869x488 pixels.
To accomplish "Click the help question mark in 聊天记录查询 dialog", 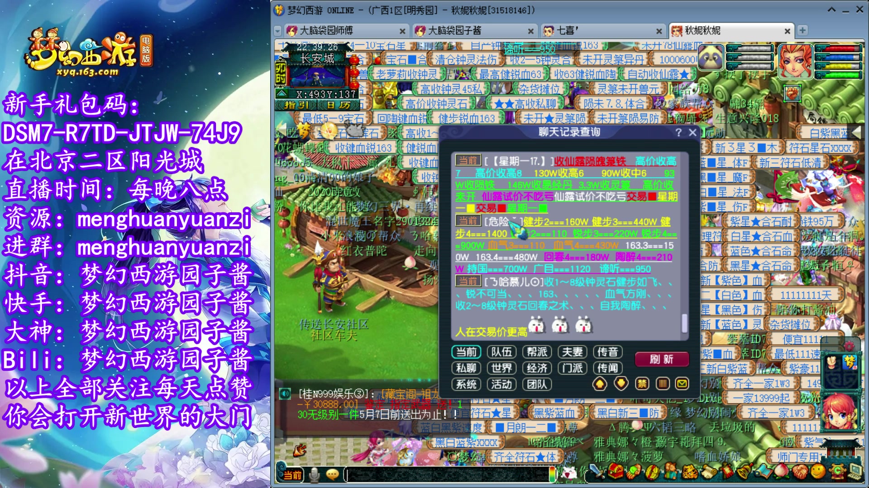I will (x=678, y=132).
